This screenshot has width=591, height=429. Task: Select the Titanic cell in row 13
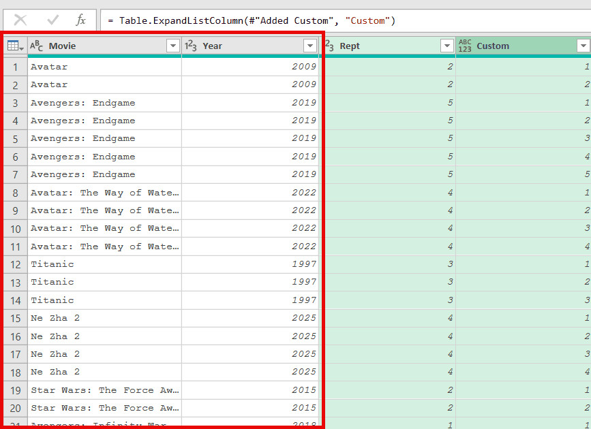pyautogui.click(x=102, y=282)
